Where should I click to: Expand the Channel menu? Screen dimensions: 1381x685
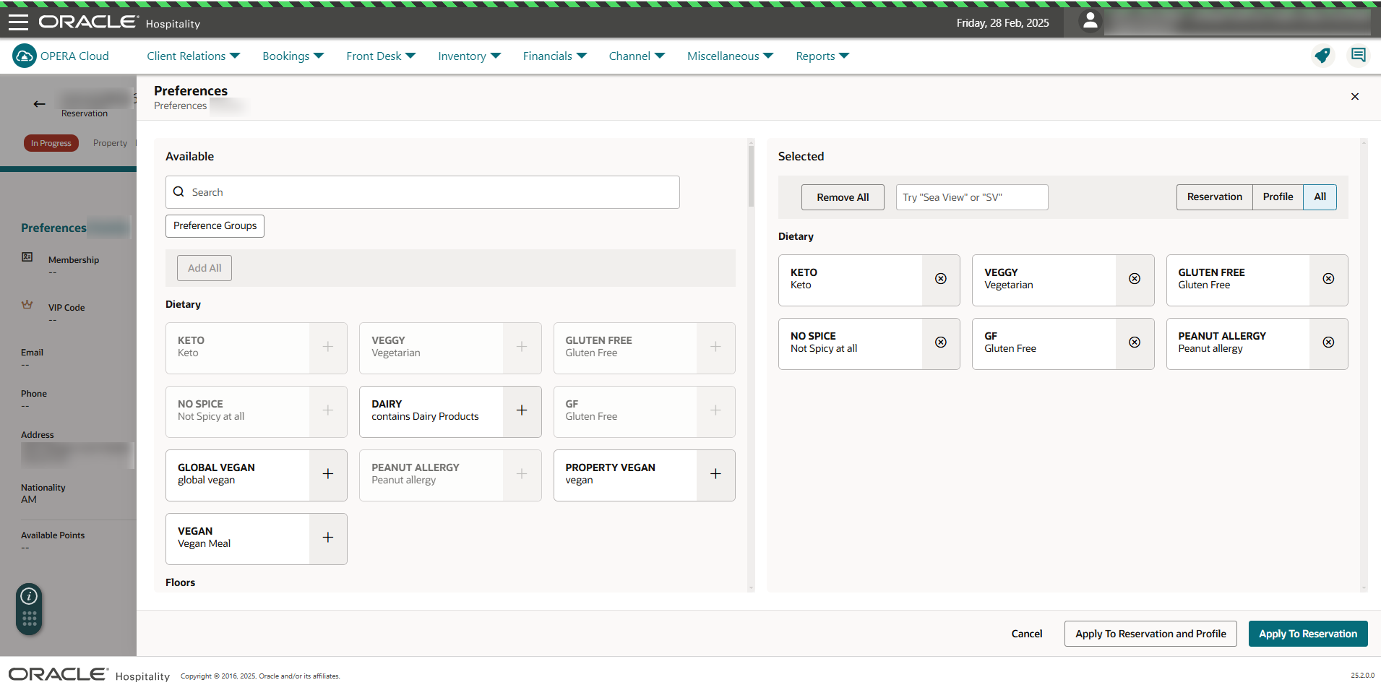[x=637, y=56]
